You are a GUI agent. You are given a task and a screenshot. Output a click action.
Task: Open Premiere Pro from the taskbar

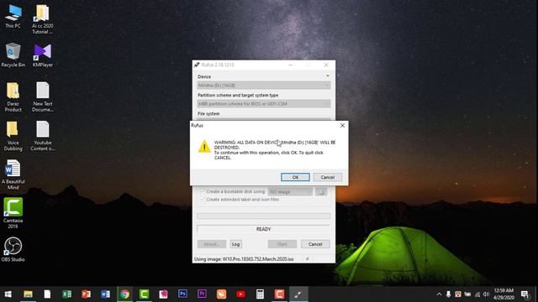pyautogui.click(x=202, y=294)
